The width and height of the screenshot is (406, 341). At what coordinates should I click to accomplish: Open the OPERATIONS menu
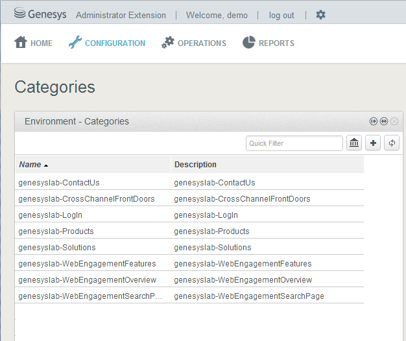point(202,43)
